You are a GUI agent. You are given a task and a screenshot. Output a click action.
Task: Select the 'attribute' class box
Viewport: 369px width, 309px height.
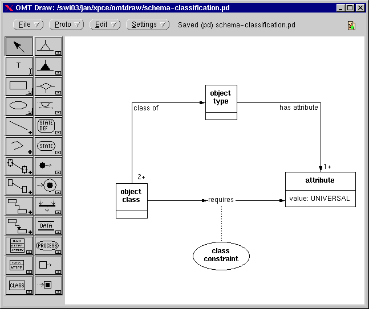point(320,189)
